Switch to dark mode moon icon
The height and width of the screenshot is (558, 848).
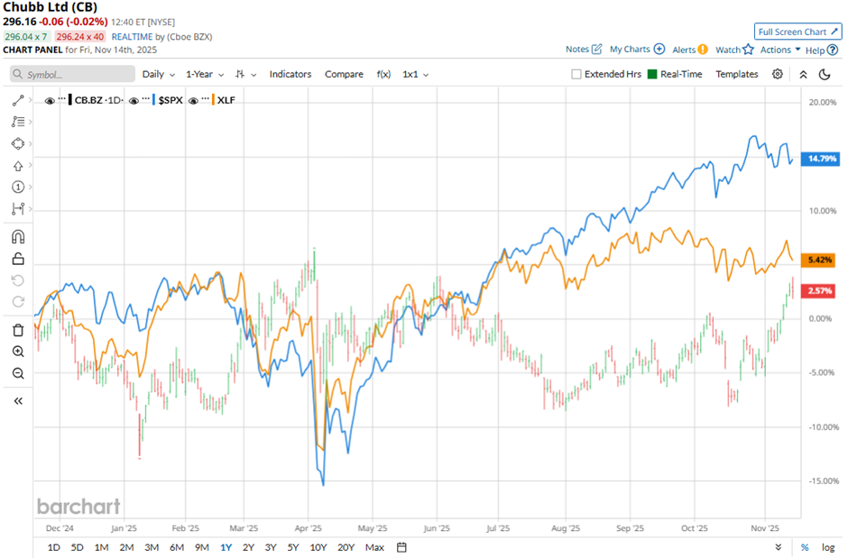825,75
